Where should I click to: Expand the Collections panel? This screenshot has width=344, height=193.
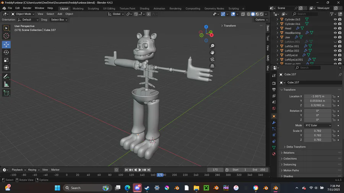290,159
